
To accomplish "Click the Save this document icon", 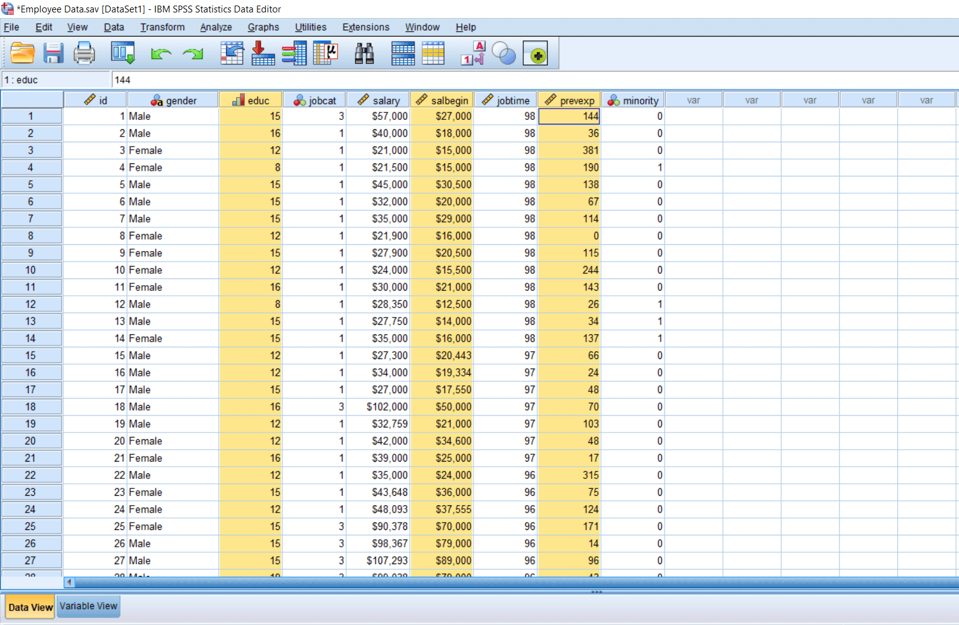I will (53, 53).
